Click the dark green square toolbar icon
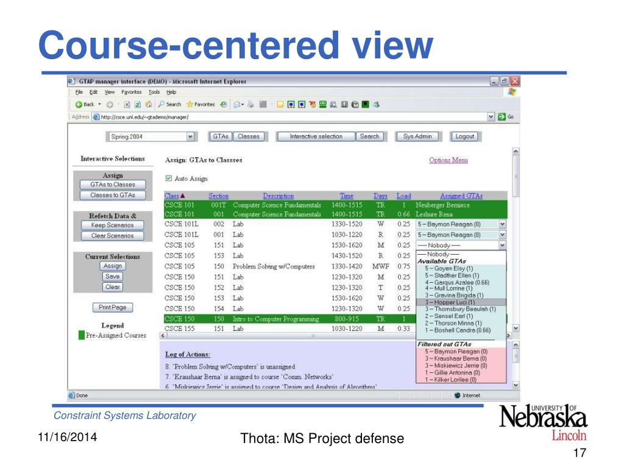 (x=365, y=104)
